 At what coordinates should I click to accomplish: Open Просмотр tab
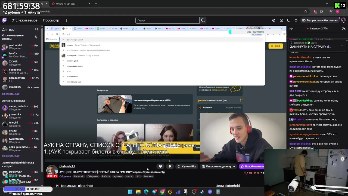[51, 20]
